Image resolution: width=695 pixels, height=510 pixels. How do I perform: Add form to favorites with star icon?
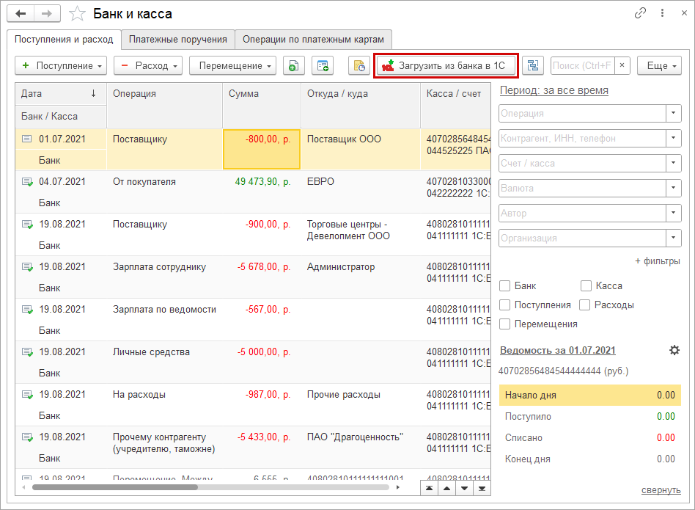click(x=76, y=14)
